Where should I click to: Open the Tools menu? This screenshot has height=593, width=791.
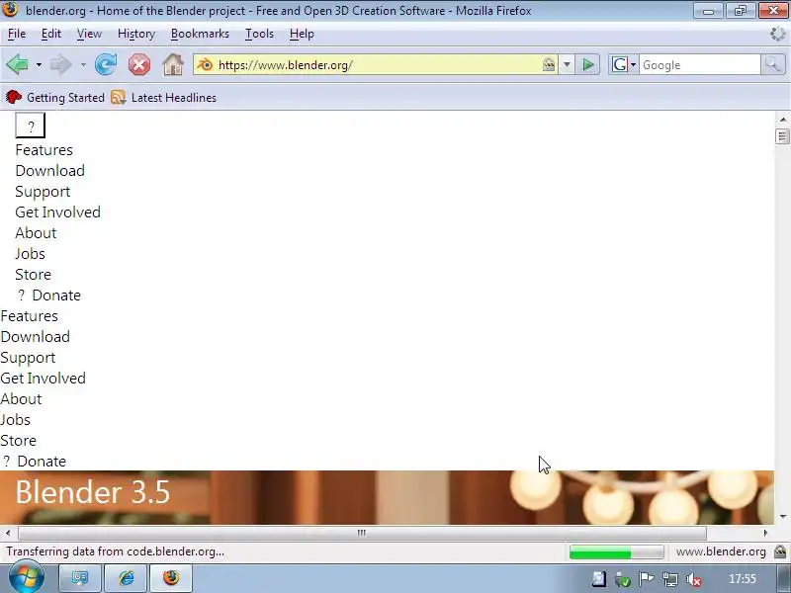point(259,34)
